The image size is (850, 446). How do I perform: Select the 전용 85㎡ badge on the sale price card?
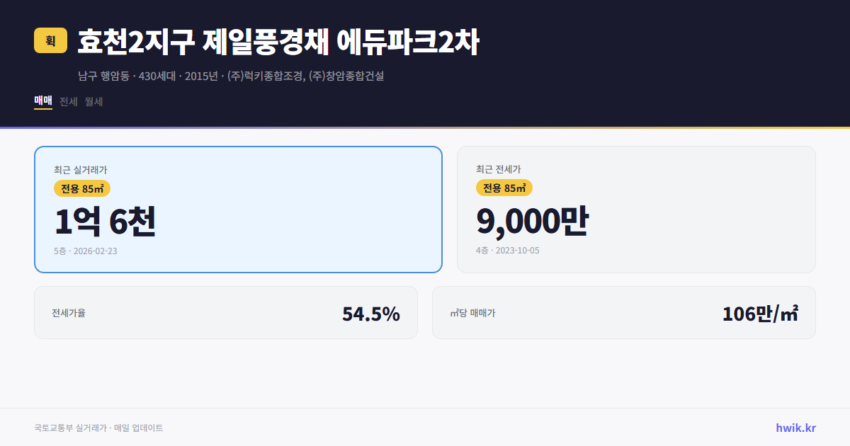point(81,188)
